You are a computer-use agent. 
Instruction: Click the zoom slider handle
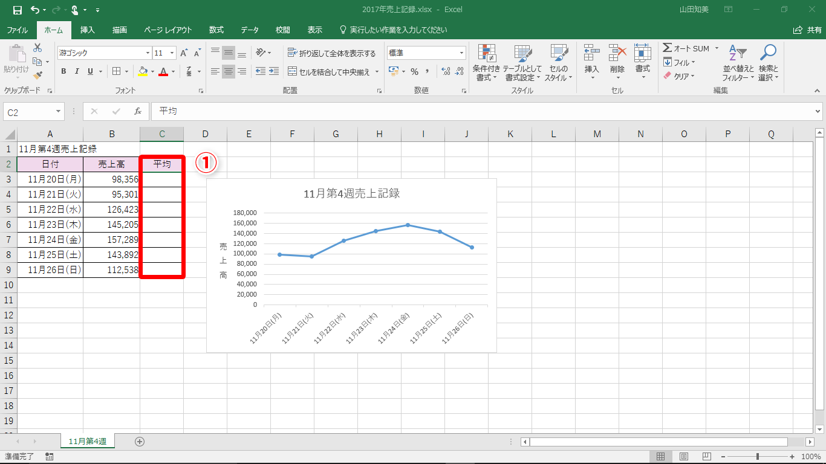pos(758,457)
